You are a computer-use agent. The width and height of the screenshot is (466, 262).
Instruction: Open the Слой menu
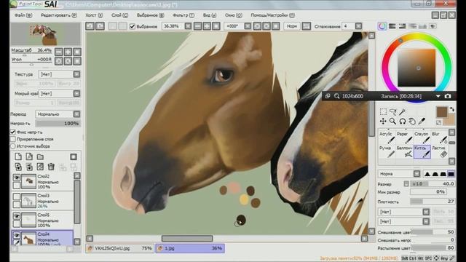click(x=119, y=15)
